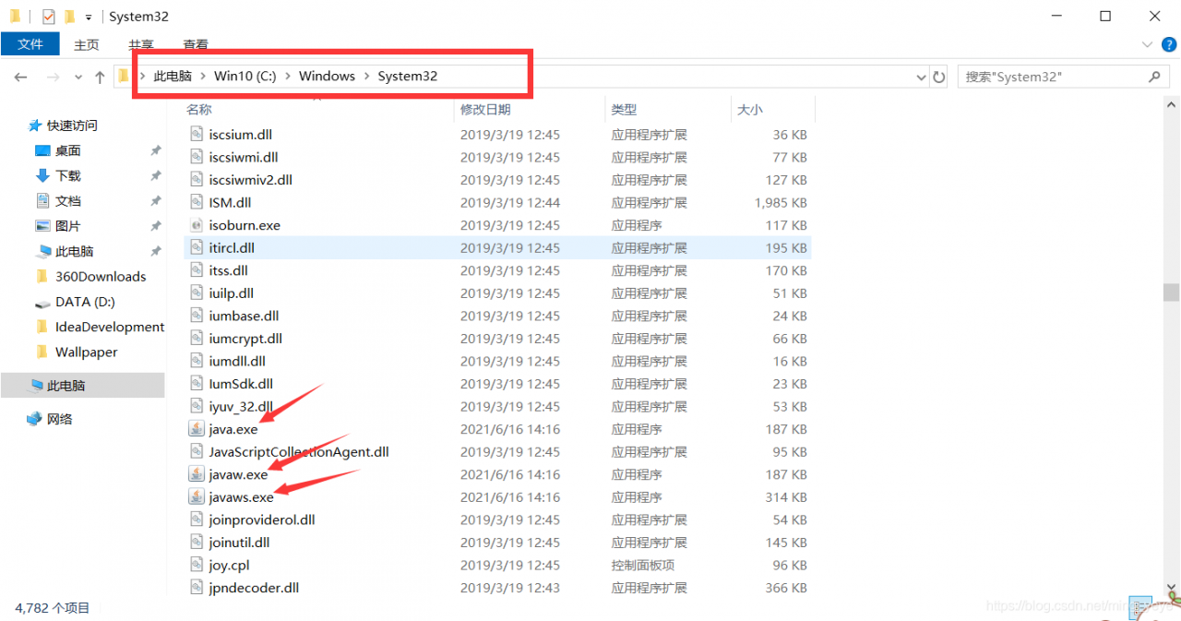Image resolution: width=1181 pixels, height=621 pixels.
Task: Open the quick access toolbar customize dropdown
Action: click(89, 17)
